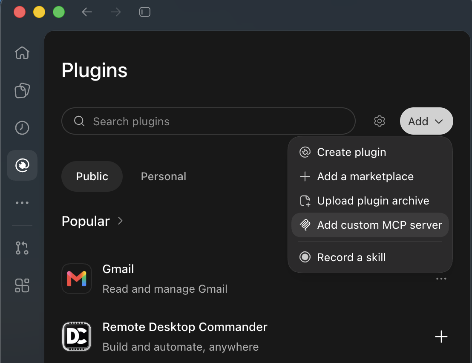Go back with the left arrow

tap(87, 12)
